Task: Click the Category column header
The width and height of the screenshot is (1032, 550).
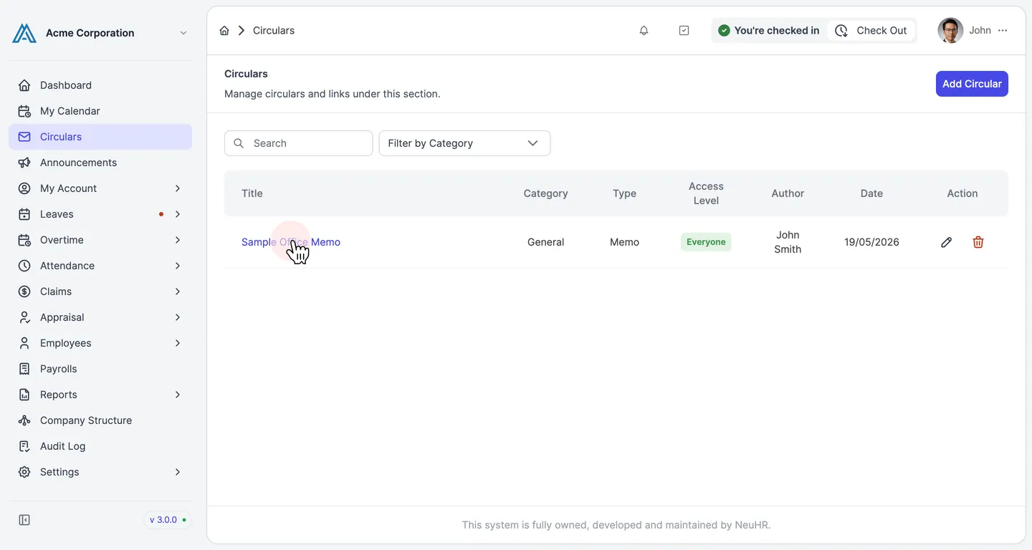Action: [545, 193]
